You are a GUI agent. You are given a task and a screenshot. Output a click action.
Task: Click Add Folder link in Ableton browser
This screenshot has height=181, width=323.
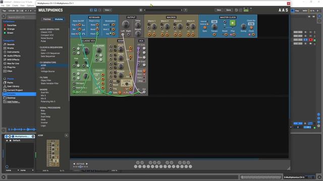pyautogui.click(x=13, y=102)
